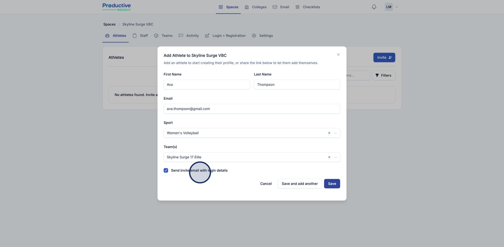Open the Settings tab
504x247 pixels.
pos(262,36)
